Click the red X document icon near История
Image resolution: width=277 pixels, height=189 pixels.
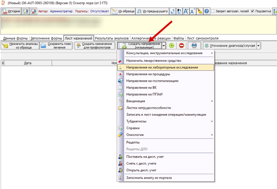coord(33,12)
